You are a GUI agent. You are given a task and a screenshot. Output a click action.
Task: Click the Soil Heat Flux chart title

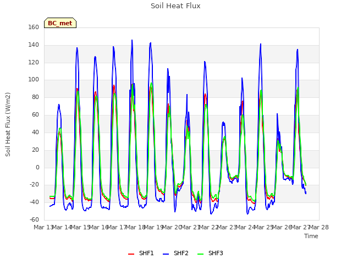click(x=175, y=6)
